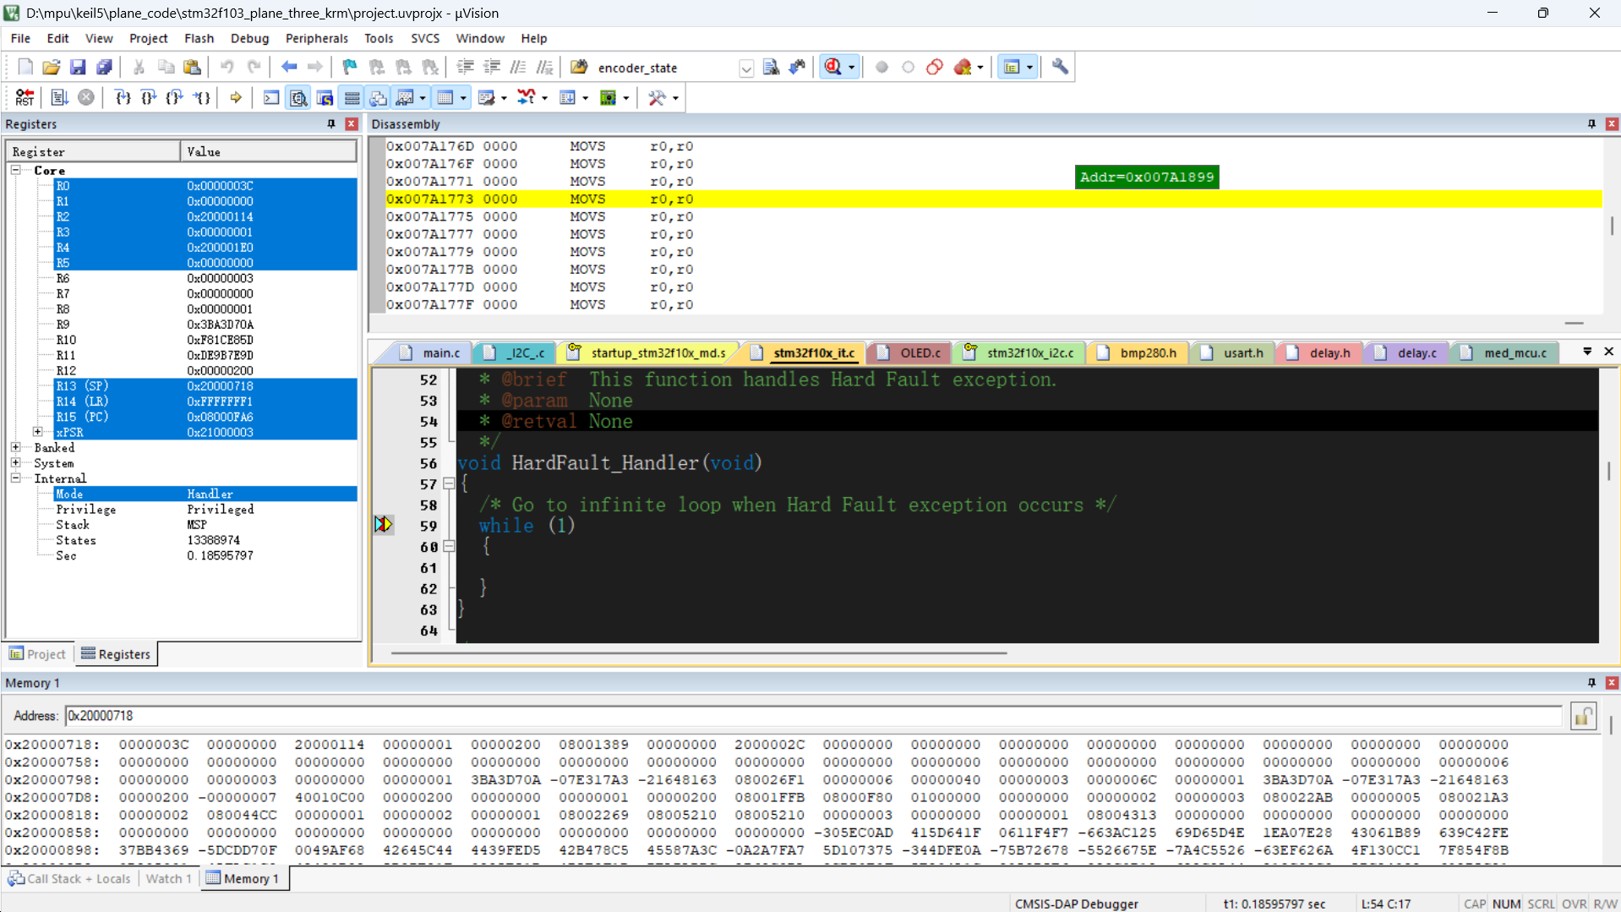This screenshot has width=1621, height=912.
Task: Paste from clipboard via toolbar
Action: [x=193, y=67]
